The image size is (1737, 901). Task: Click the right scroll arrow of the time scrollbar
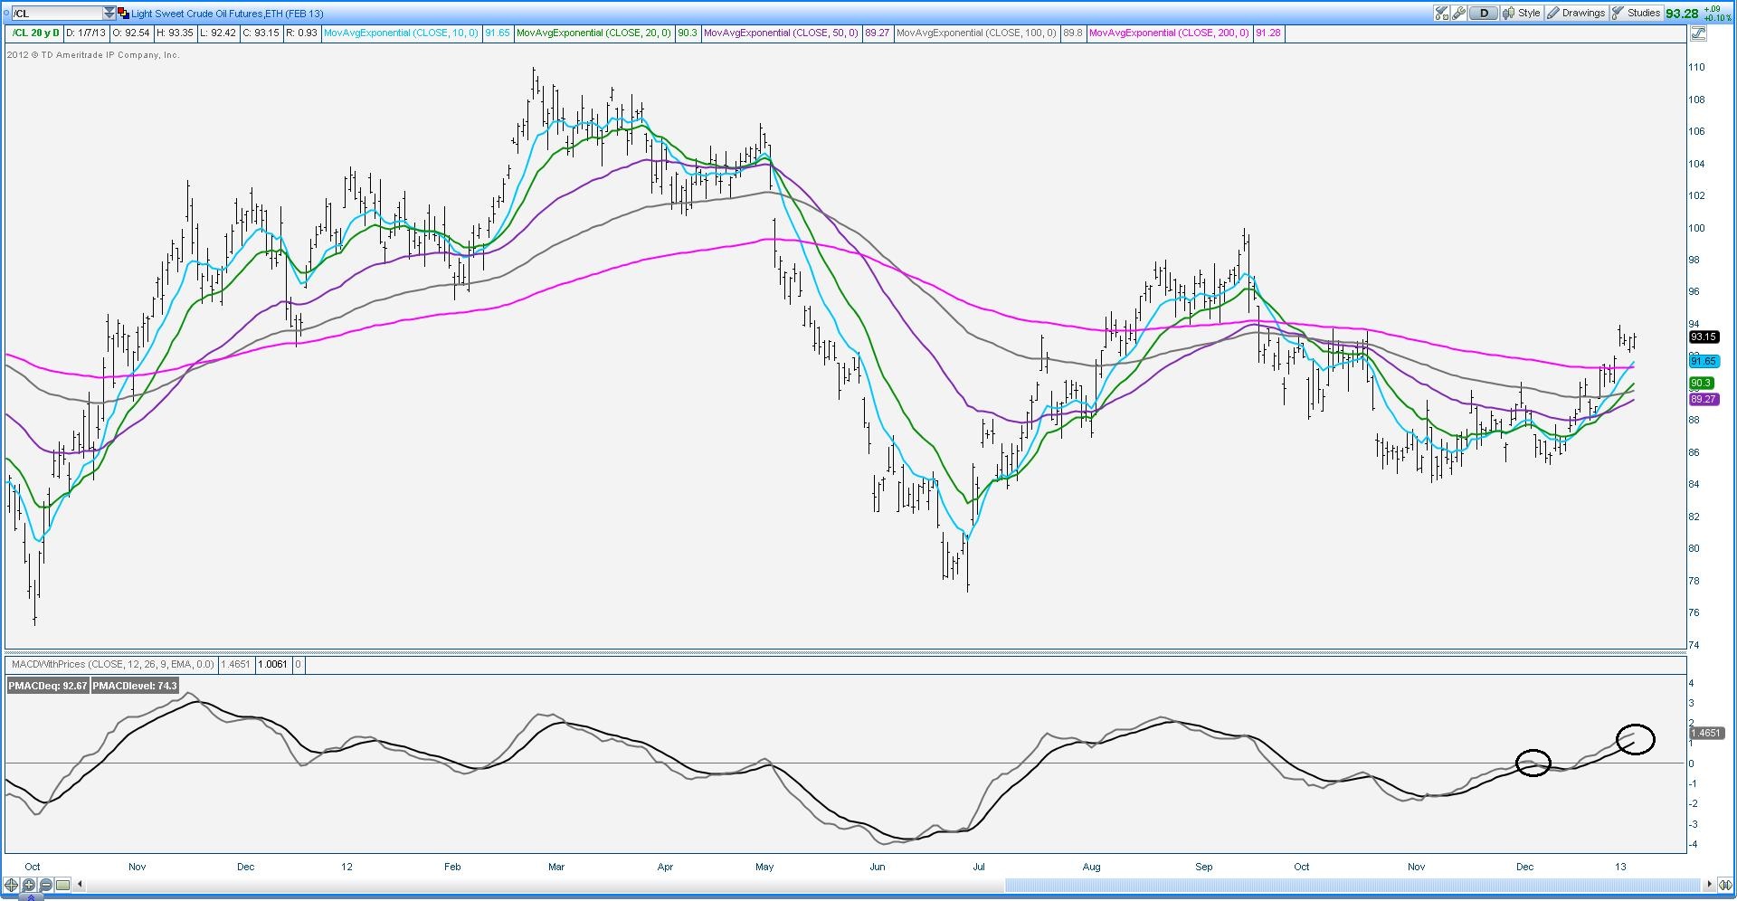pyautogui.click(x=1709, y=885)
